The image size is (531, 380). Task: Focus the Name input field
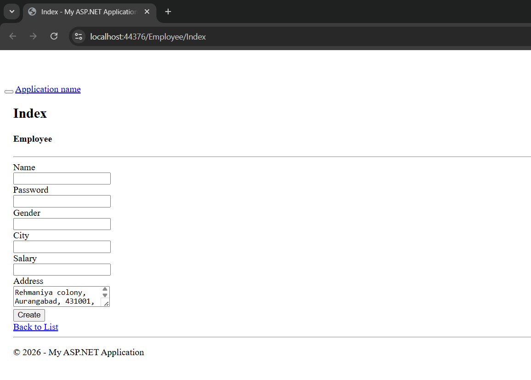click(62, 178)
